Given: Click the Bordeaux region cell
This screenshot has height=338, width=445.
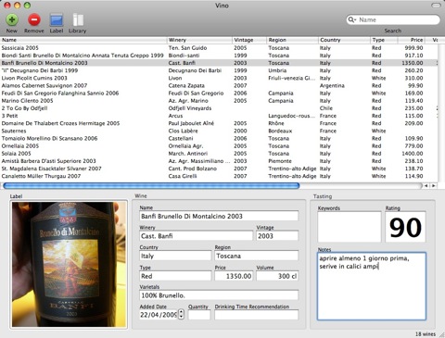Looking at the screenshot, I should (x=280, y=131).
